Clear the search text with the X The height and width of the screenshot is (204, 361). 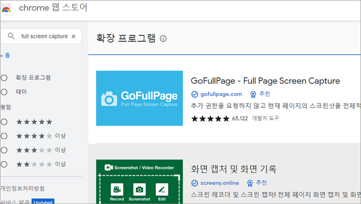(x=73, y=36)
